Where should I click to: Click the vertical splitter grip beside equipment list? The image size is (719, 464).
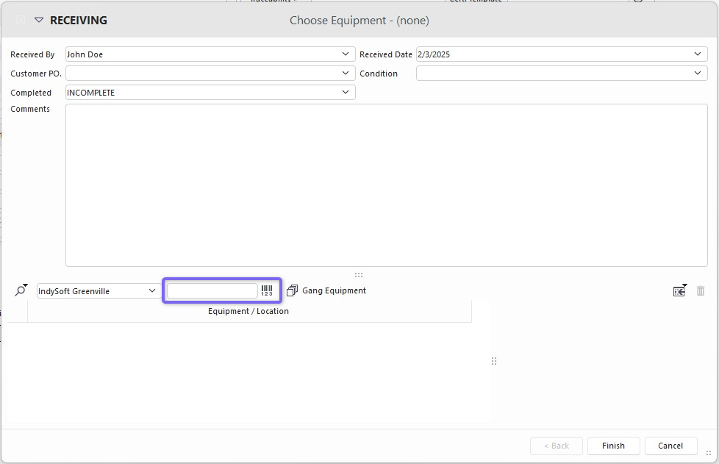(494, 361)
